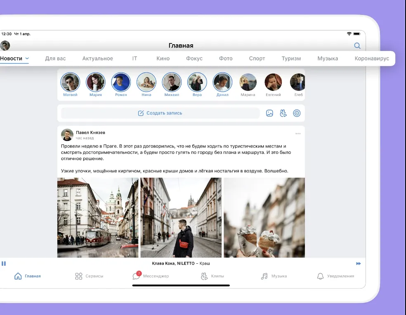The height and width of the screenshot is (315, 406).
Task: Open Павел Князев profile name link
Action: coord(90,132)
